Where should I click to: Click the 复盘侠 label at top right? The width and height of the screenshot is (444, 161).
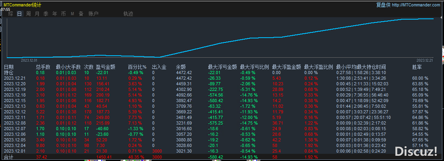pyautogui.click(x=383, y=5)
